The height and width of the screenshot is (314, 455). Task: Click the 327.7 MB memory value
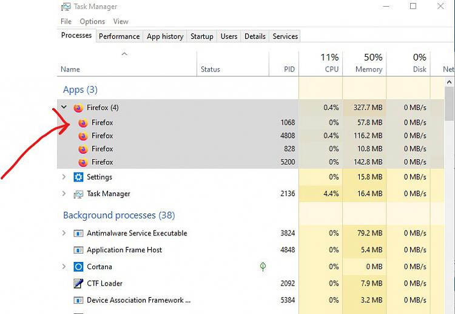pyautogui.click(x=368, y=108)
